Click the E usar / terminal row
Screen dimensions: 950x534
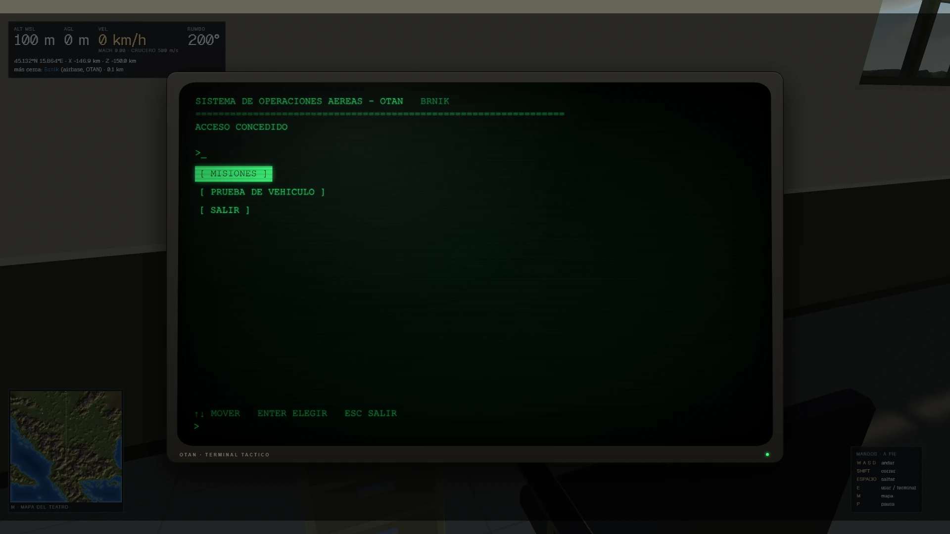pos(886,488)
